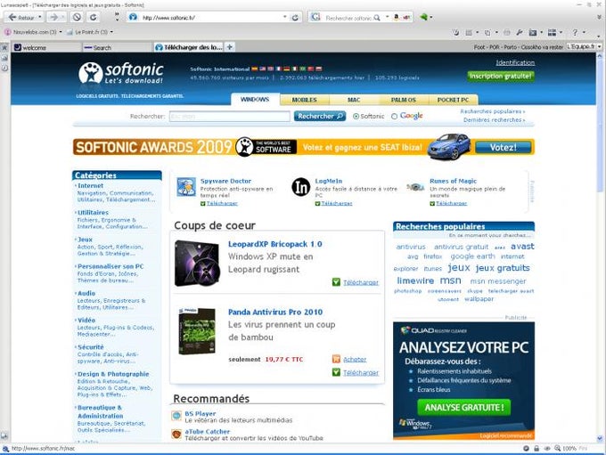
Task: Click the Runes of Magic icon
Action: [415, 187]
